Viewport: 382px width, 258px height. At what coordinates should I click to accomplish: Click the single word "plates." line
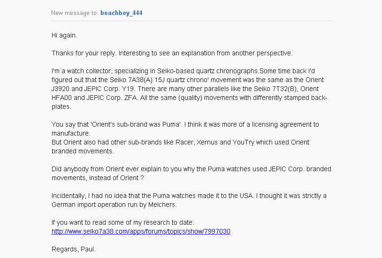tap(61, 106)
